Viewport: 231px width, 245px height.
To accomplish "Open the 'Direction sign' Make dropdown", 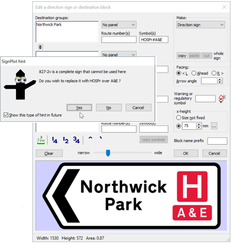I will coord(200,25).
